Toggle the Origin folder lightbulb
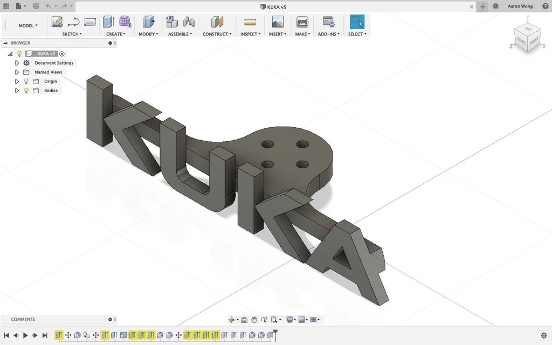 point(26,81)
